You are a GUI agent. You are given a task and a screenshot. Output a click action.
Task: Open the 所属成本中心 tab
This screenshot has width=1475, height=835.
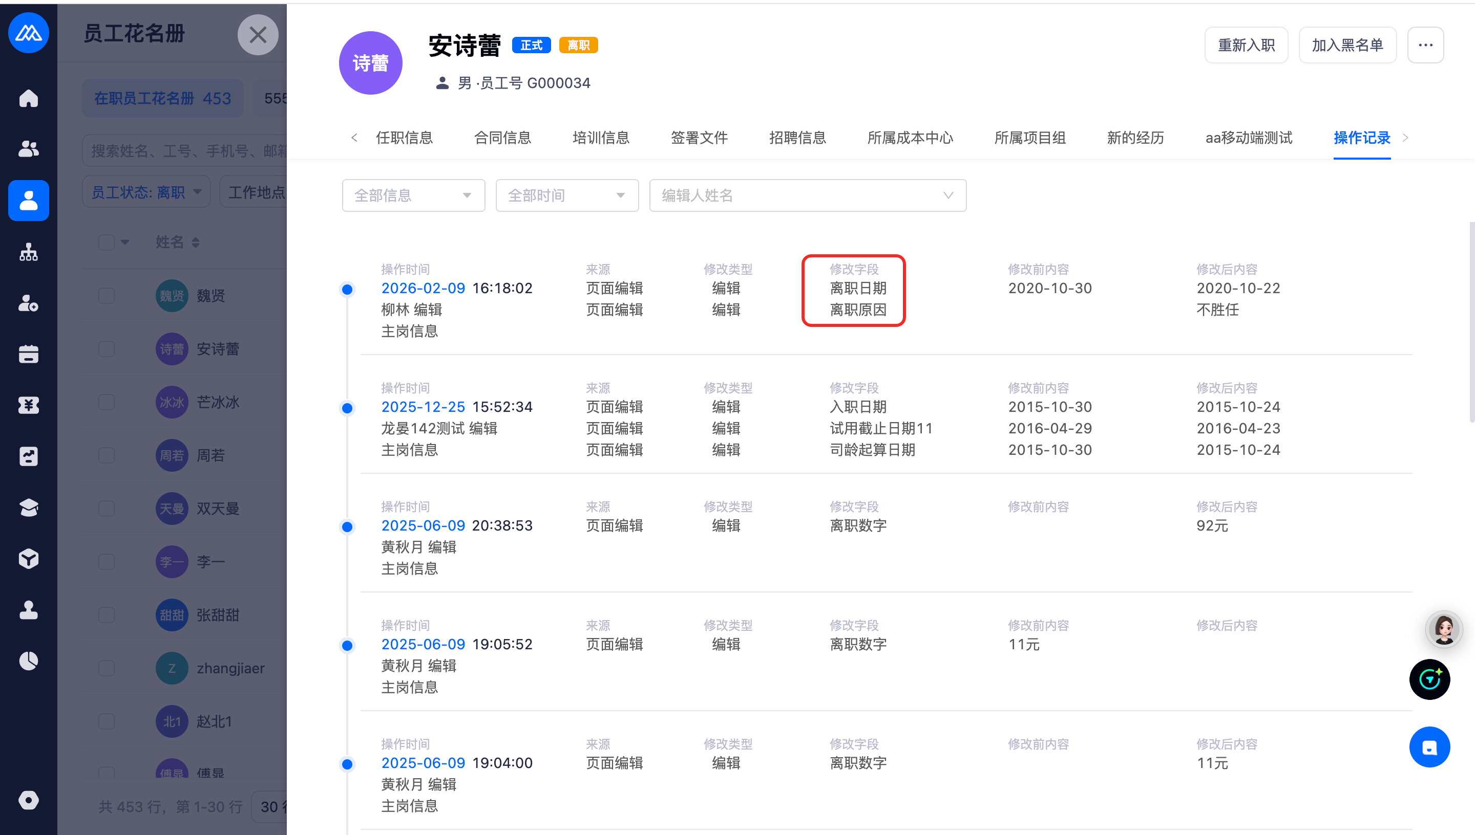pos(910,138)
